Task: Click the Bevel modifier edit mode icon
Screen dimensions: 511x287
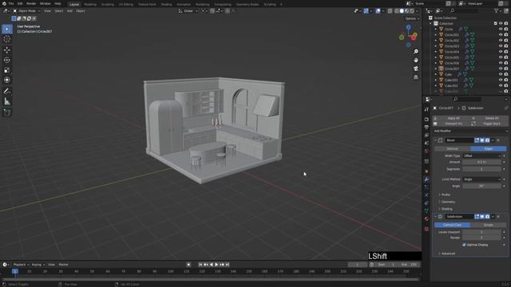Action: click(477, 140)
